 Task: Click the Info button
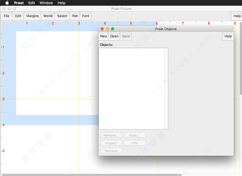135,143
